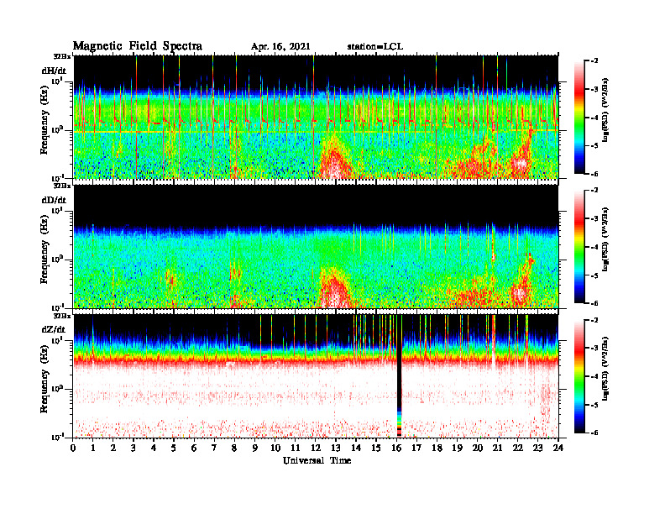
Task: Select the dZ/dt panel label
Action: (x=54, y=329)
